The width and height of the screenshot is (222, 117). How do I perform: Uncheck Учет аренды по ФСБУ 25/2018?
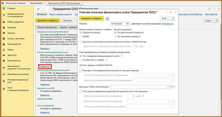81,65
